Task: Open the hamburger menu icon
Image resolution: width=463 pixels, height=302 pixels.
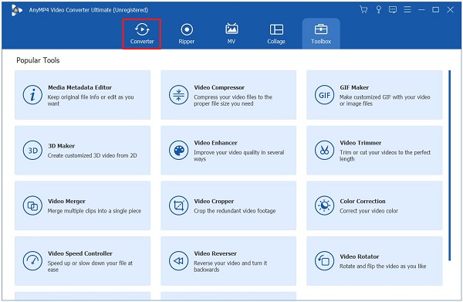Action: pyautogui.click(x=407, y=10)
